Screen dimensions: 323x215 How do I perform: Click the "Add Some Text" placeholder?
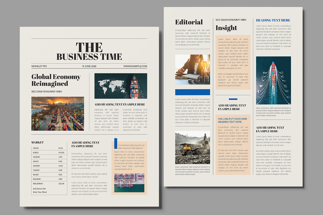[39, 189]
